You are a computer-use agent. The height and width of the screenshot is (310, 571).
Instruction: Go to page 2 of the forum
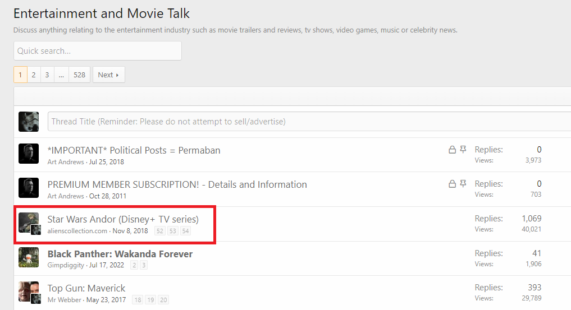(34, 75)
